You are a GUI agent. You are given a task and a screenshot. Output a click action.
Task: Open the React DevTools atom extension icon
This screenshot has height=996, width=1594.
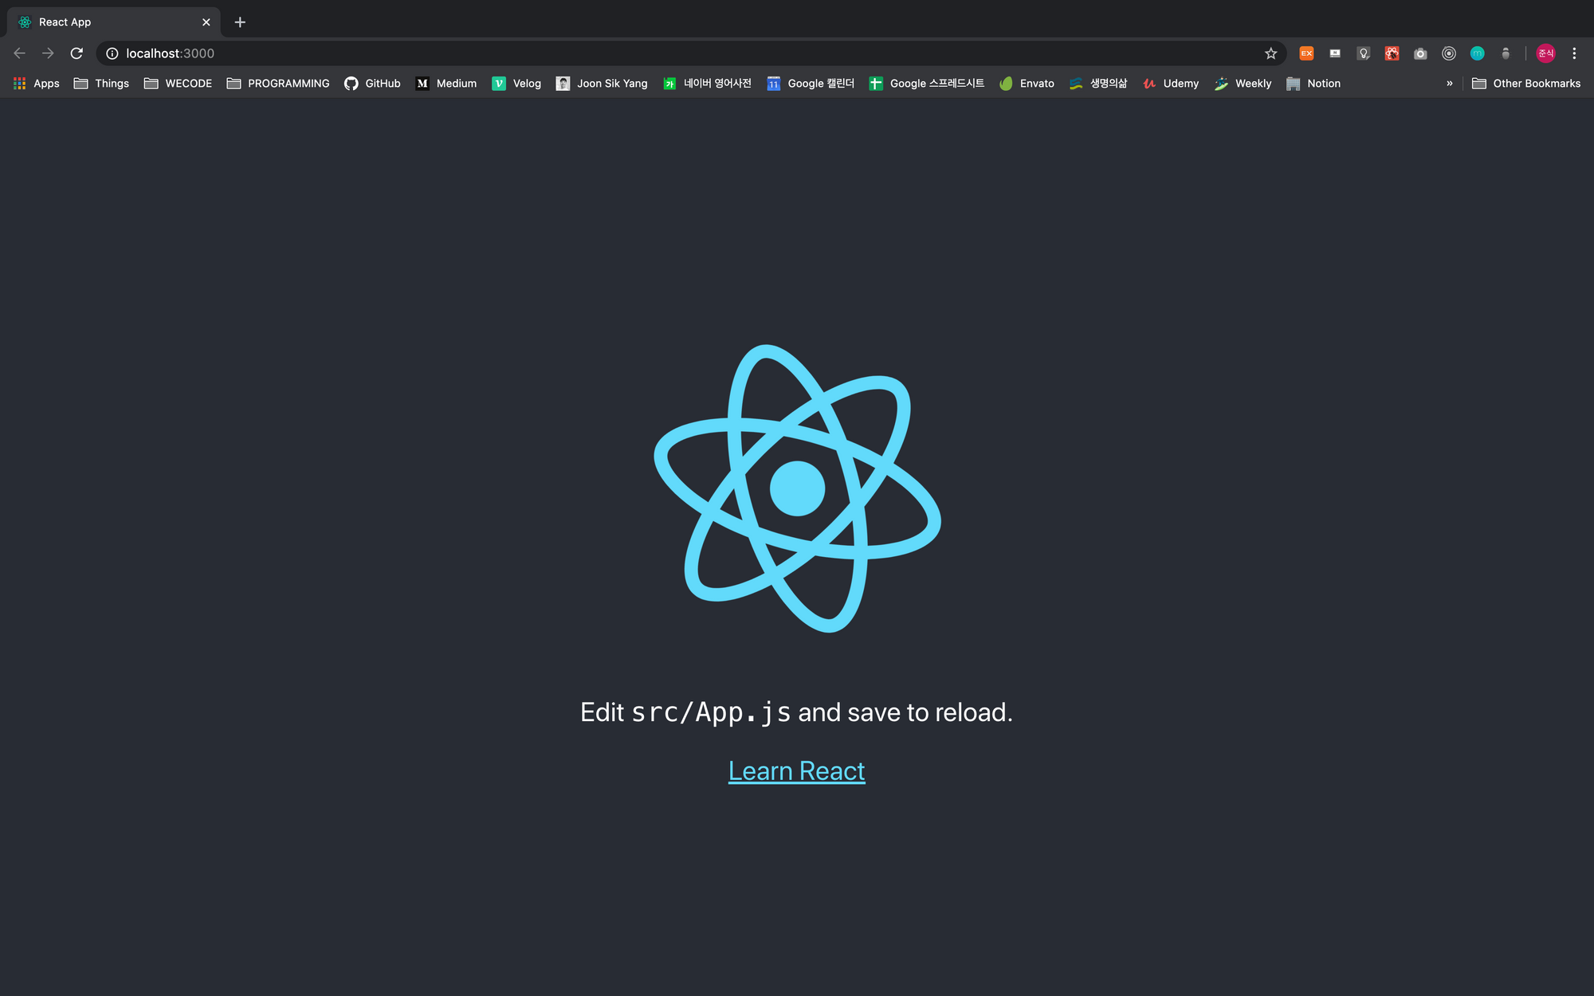[1392, 53]
